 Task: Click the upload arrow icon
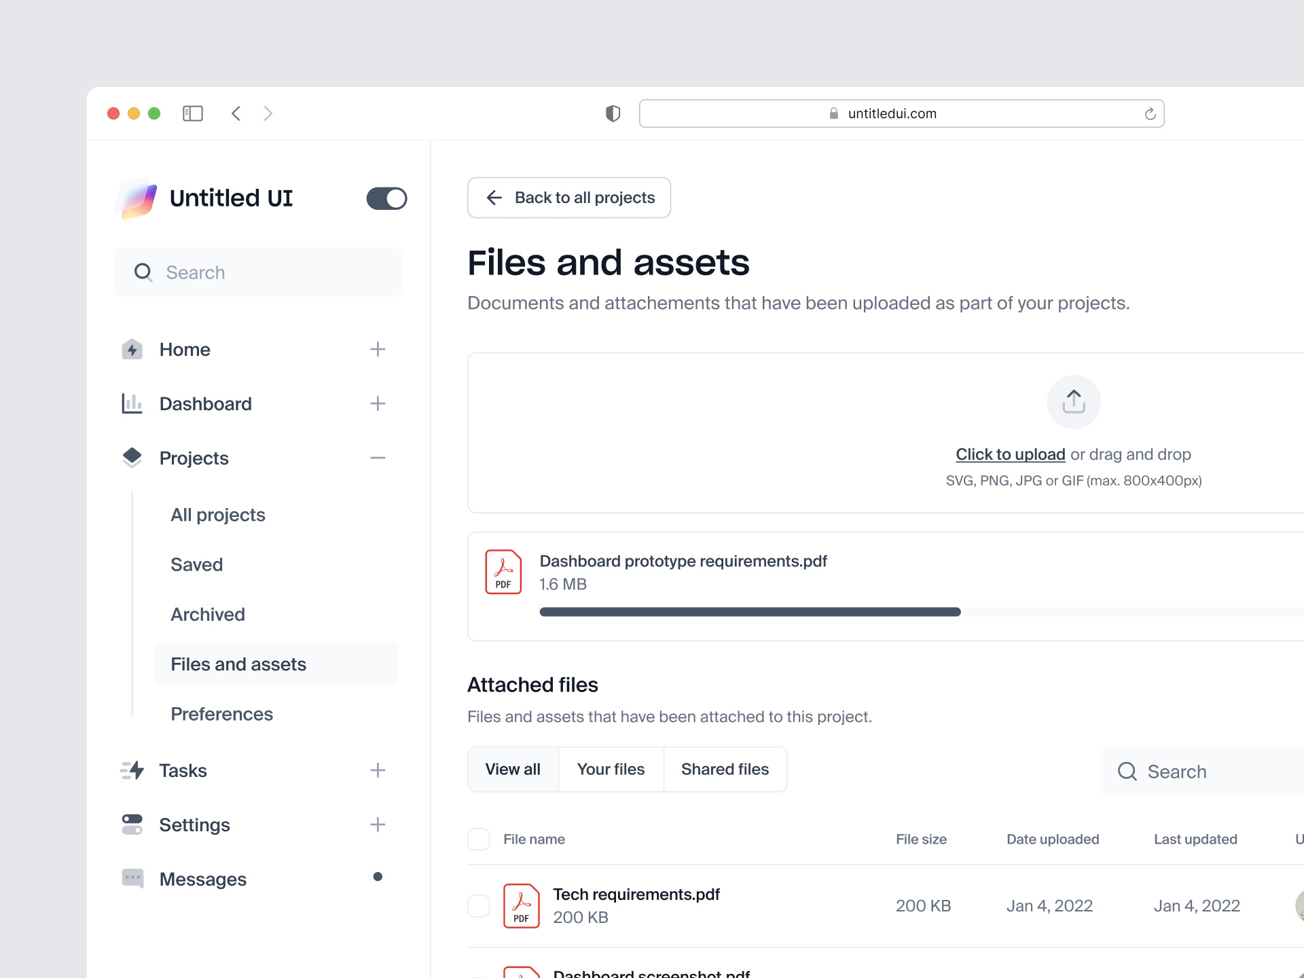[1073, 401]
